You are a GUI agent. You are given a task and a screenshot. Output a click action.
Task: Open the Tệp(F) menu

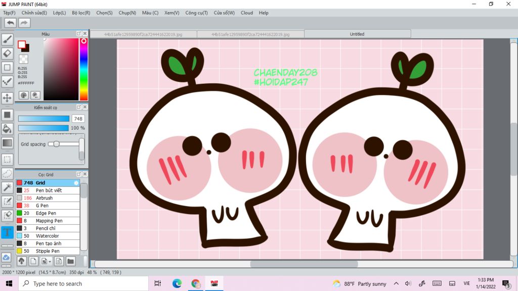tap(9, 13)
